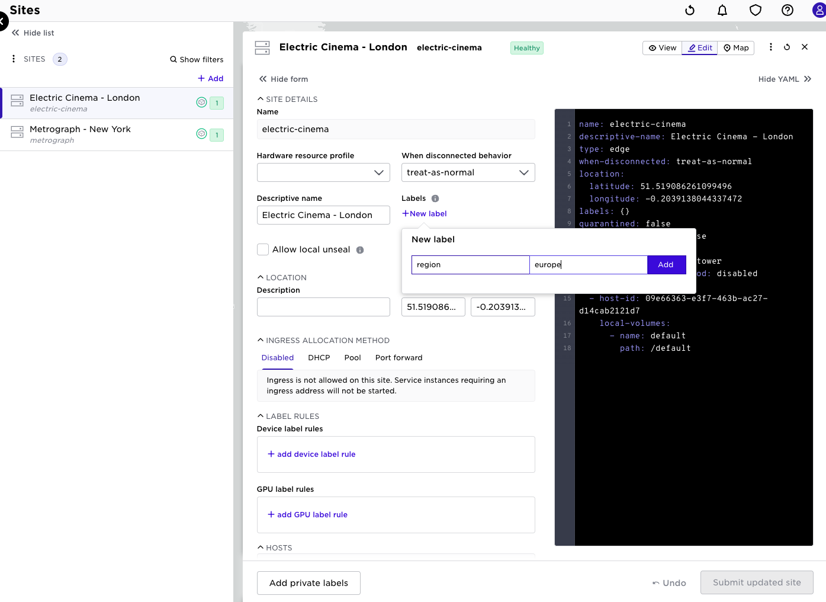Open the site panel three-dot menu

tap(770, 47)
